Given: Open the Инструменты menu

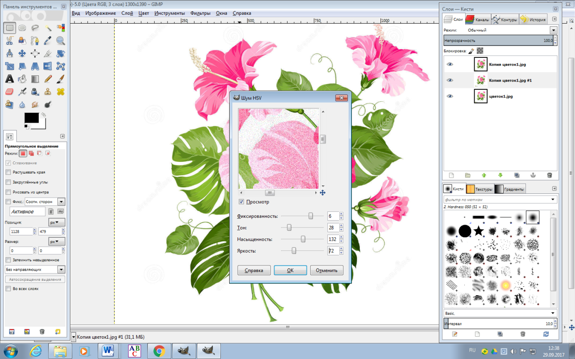Looking at the screenshot, I should point(169,13).
